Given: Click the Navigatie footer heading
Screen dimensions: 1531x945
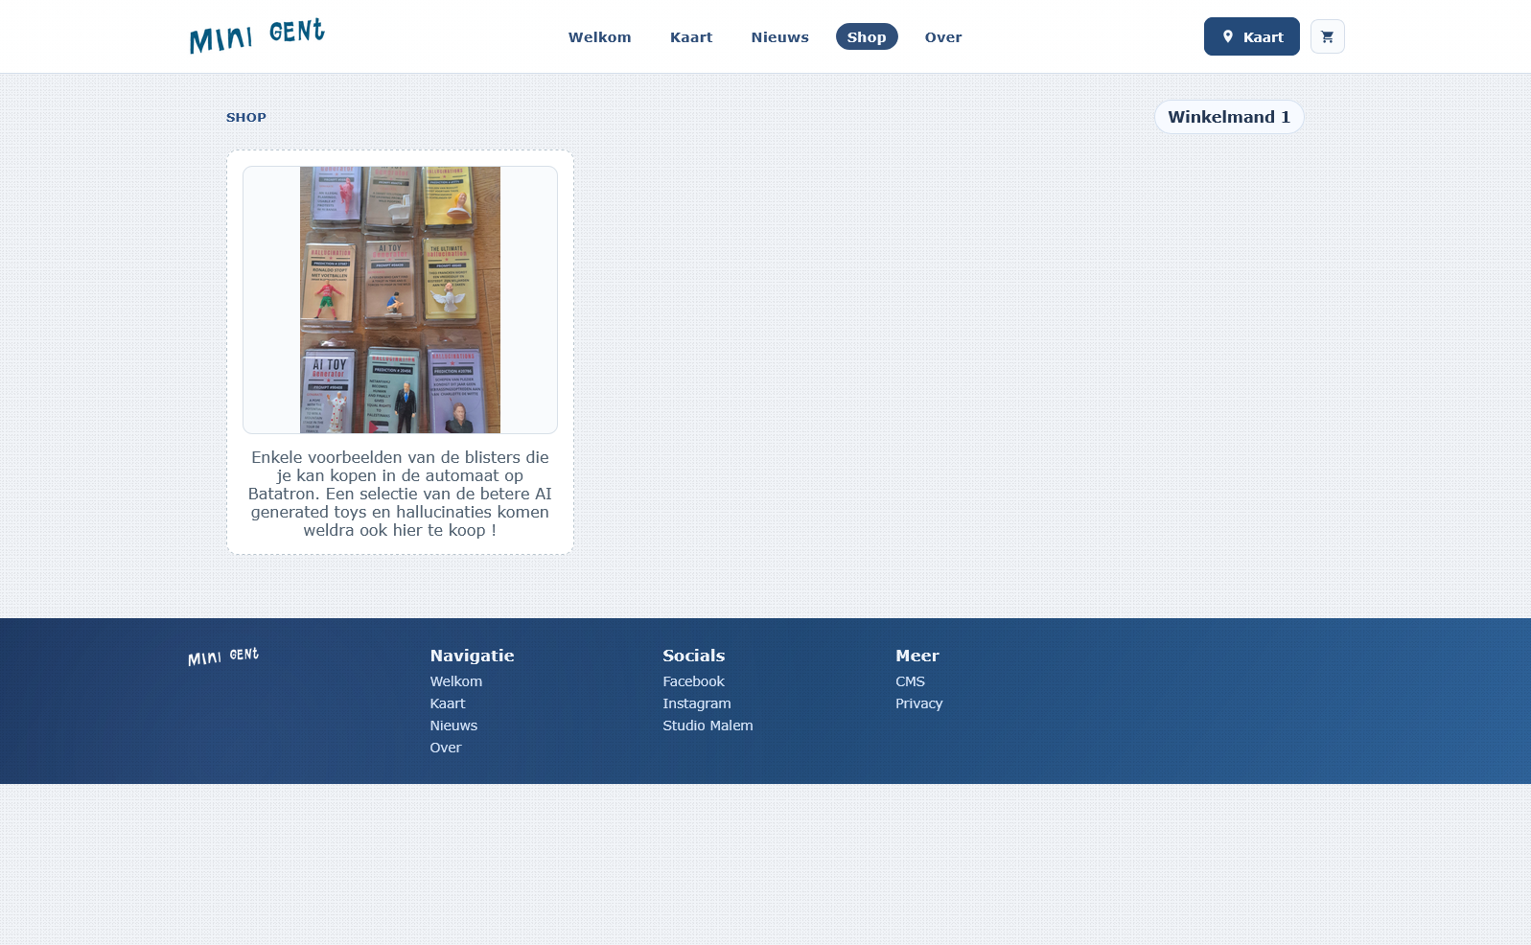Looking at the screenshot, I should coord(473,656).
